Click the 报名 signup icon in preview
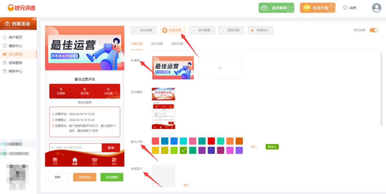This screenshot has height=194, width=386. 114,161
